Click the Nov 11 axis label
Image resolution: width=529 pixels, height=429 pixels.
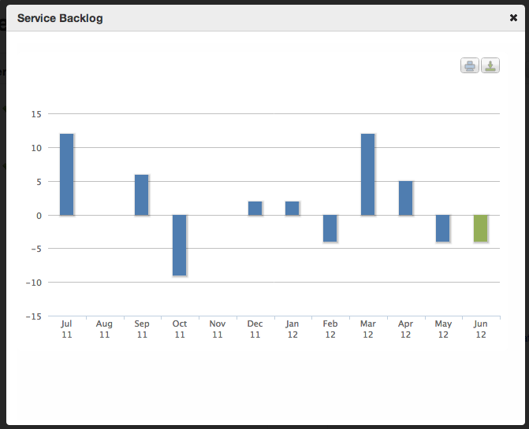(218, 329)
